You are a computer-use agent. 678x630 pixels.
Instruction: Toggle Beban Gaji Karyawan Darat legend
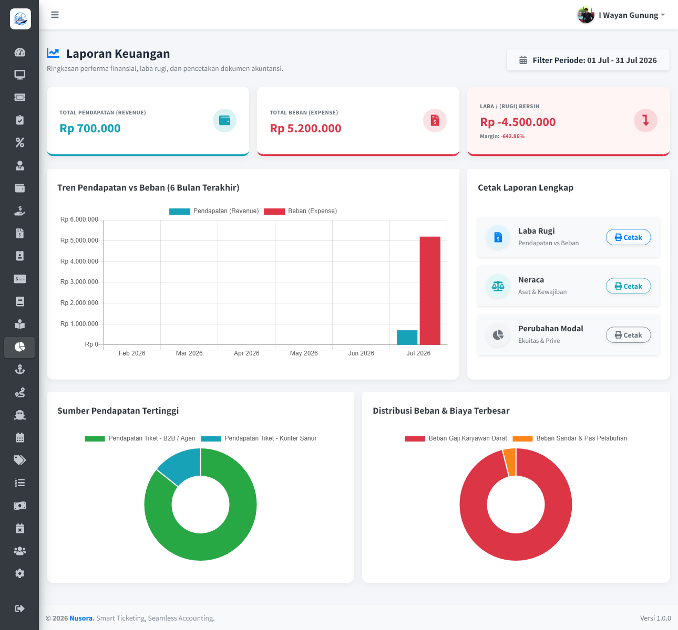[456, 438]
